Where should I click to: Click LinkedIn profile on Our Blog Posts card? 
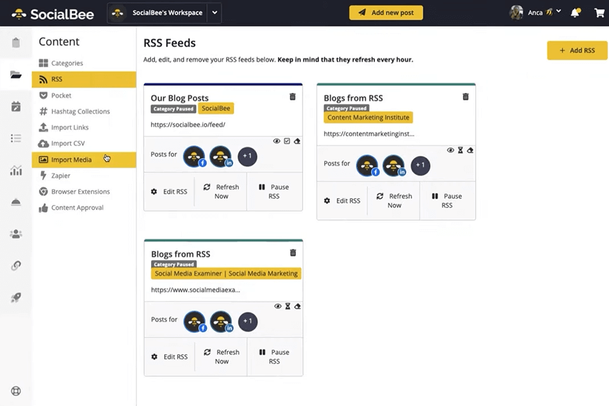point(221,157)
